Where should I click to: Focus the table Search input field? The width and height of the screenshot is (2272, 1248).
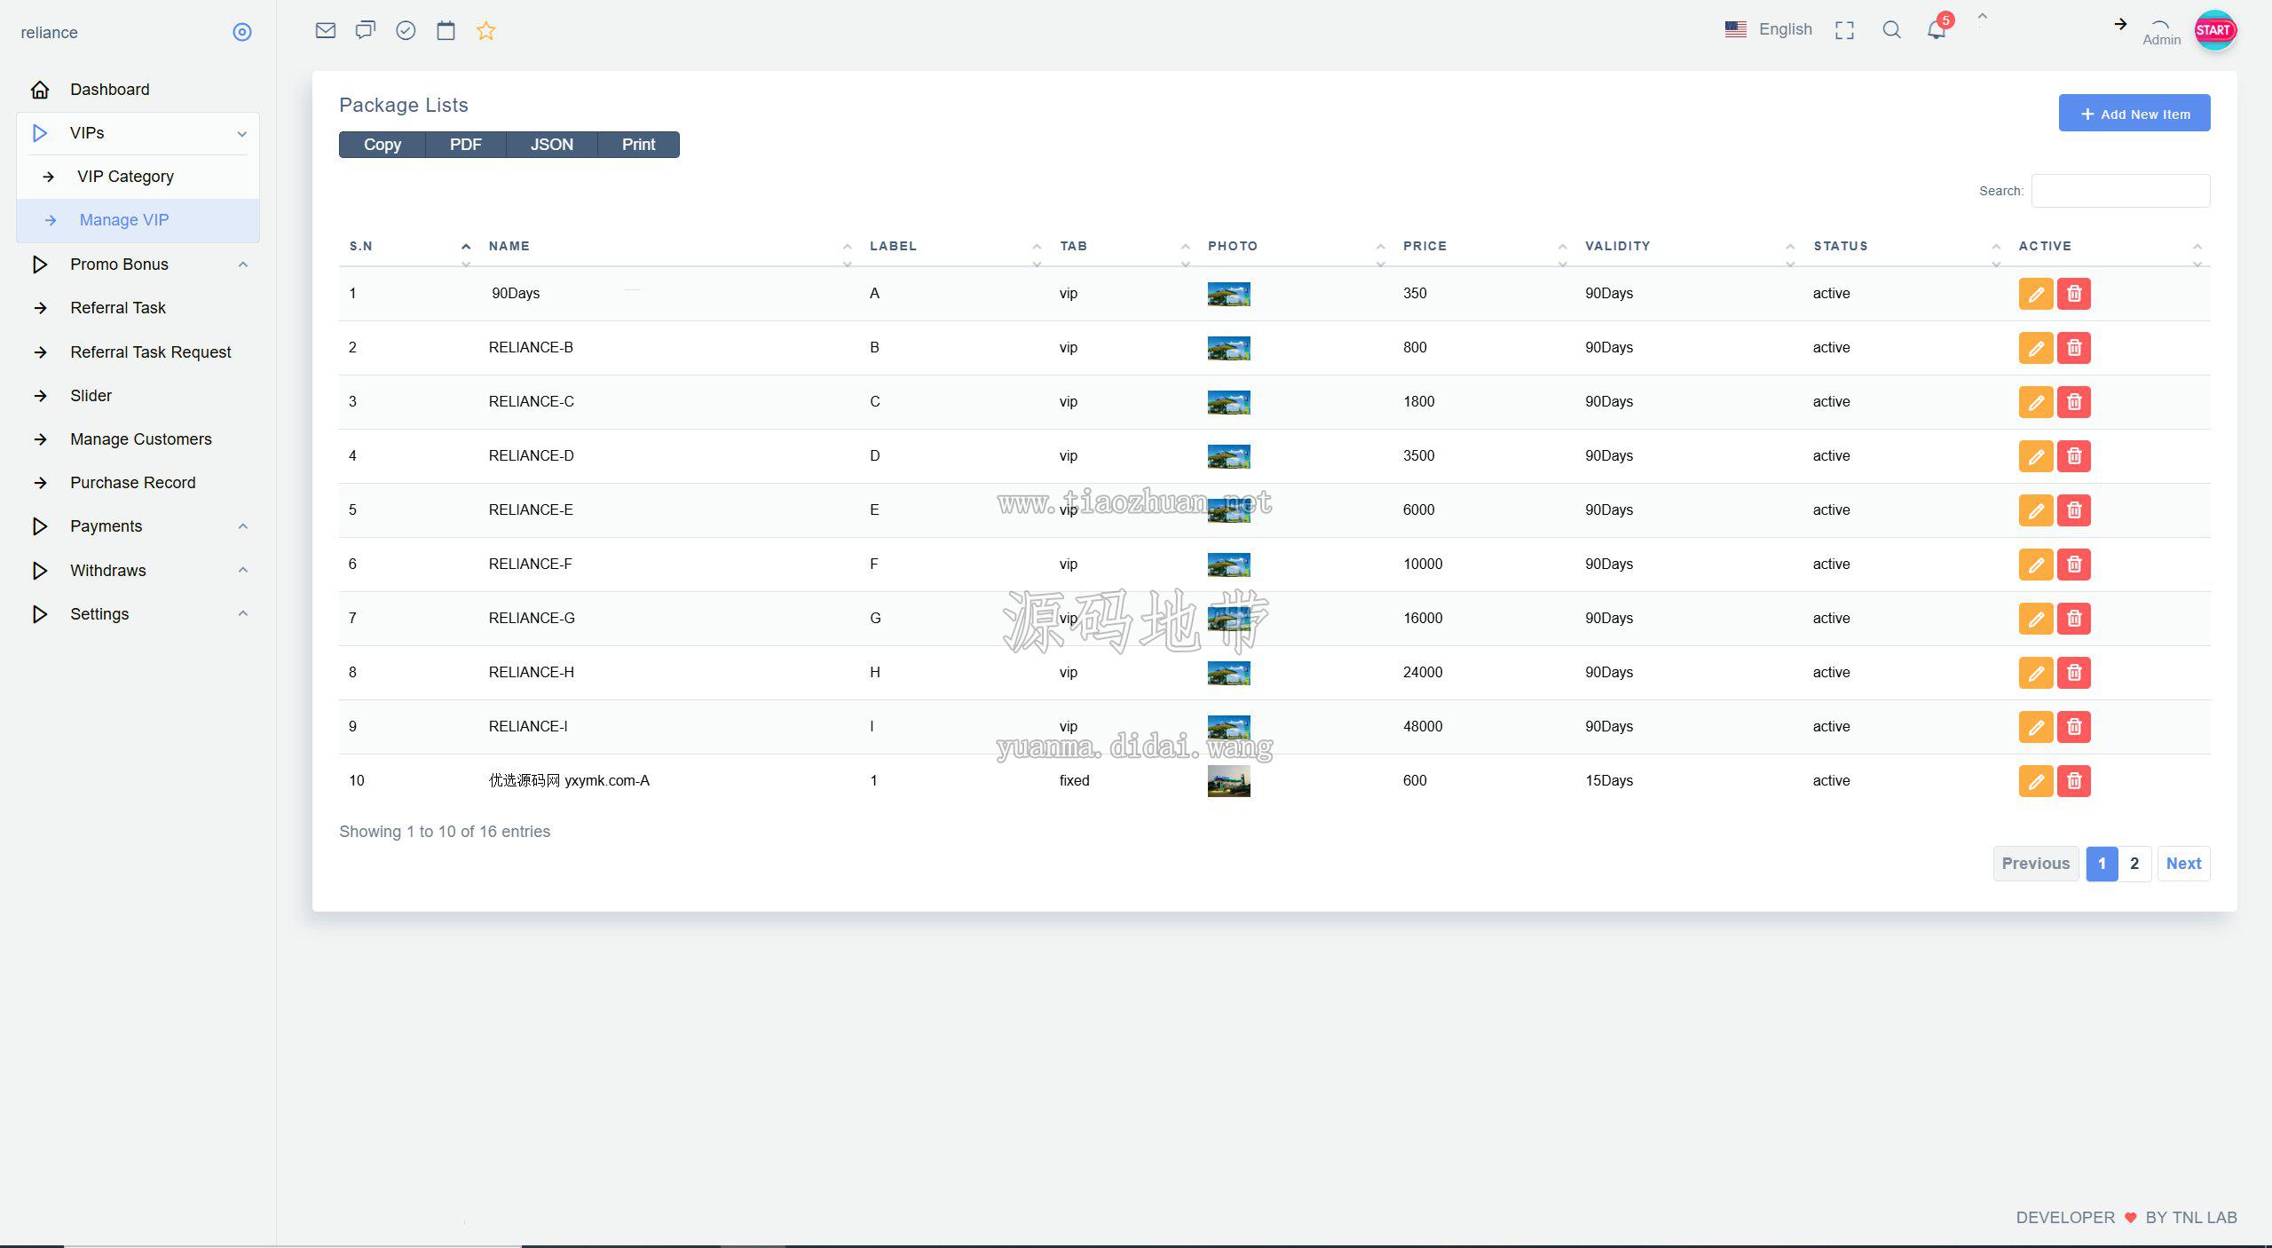point(2120,191)
